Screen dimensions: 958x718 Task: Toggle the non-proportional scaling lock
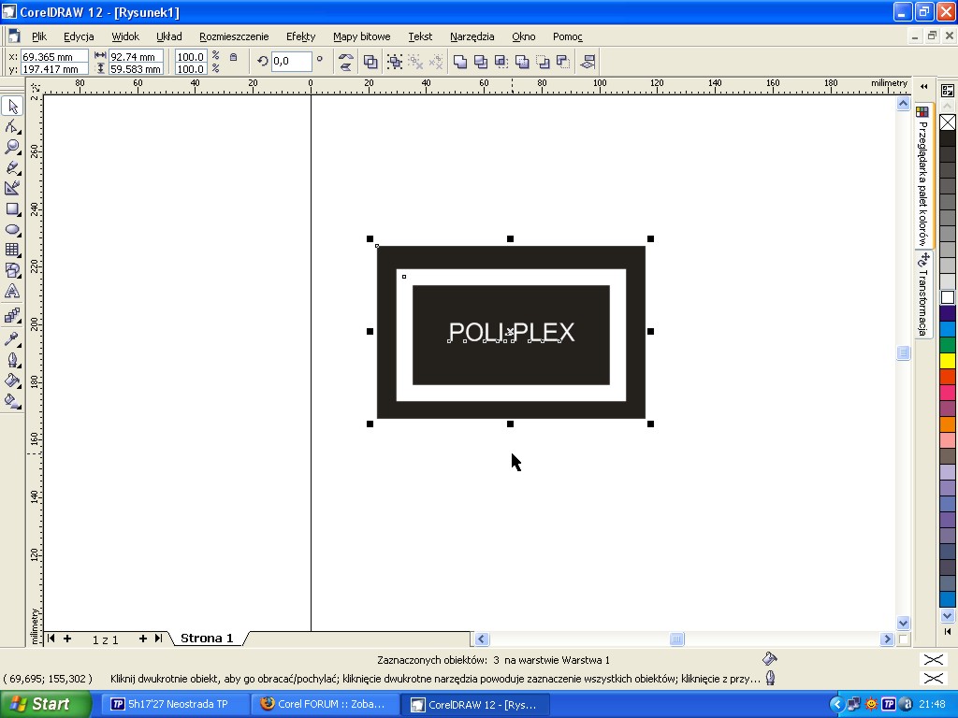[x=234, y=58]
